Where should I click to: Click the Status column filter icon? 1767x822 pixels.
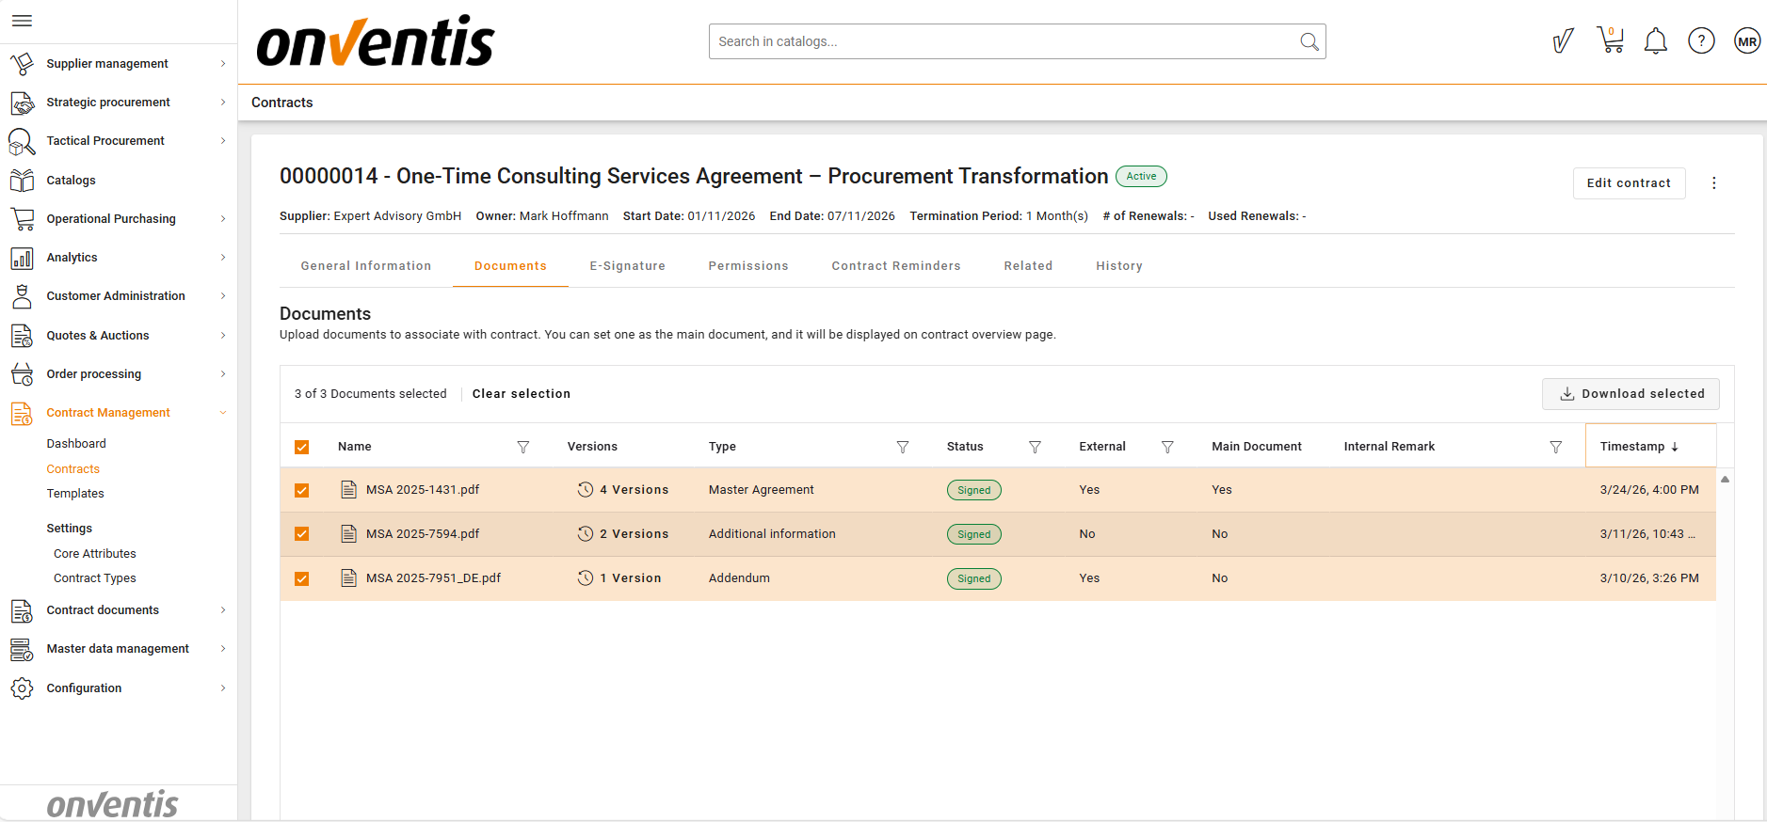coord(1035,447)
